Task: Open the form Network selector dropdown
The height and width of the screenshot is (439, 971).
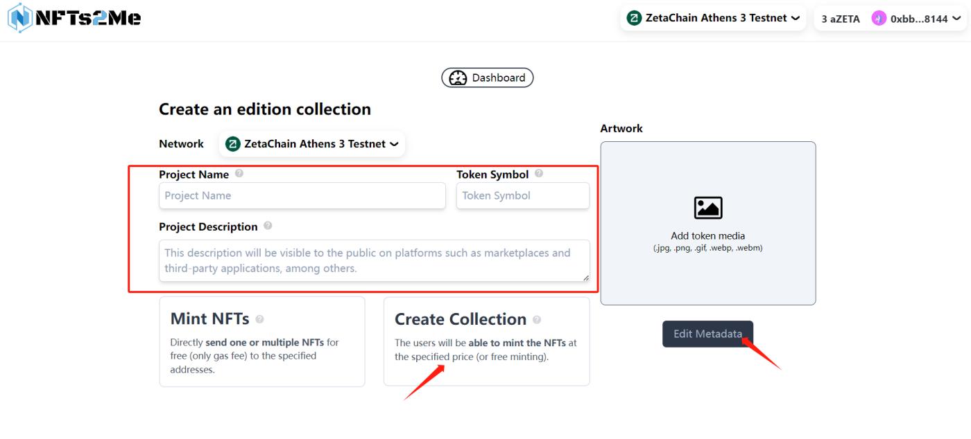Action: coord(312,144)
